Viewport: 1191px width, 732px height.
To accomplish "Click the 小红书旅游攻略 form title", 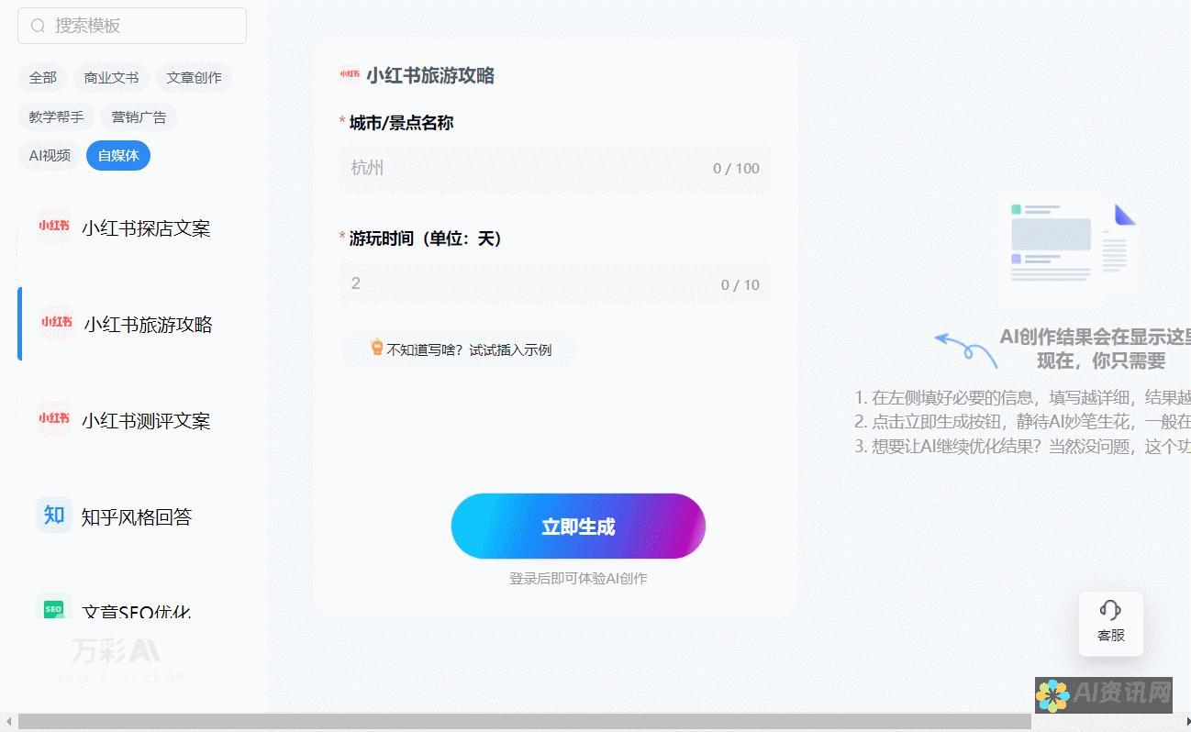I will [x=430, y=75].
